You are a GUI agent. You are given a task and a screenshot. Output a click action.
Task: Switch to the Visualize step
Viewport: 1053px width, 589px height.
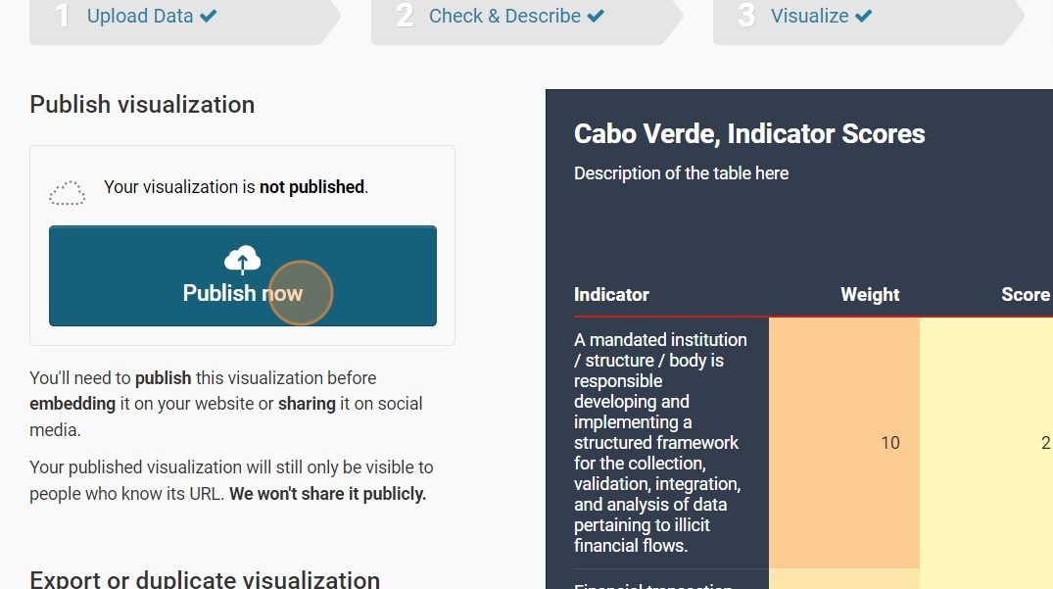click(x=809, y=16)
